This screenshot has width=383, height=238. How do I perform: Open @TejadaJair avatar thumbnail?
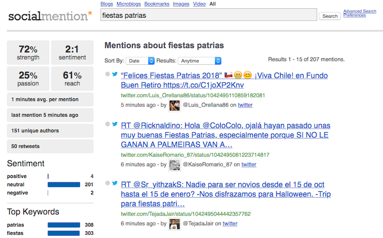(x=175, y=224)
